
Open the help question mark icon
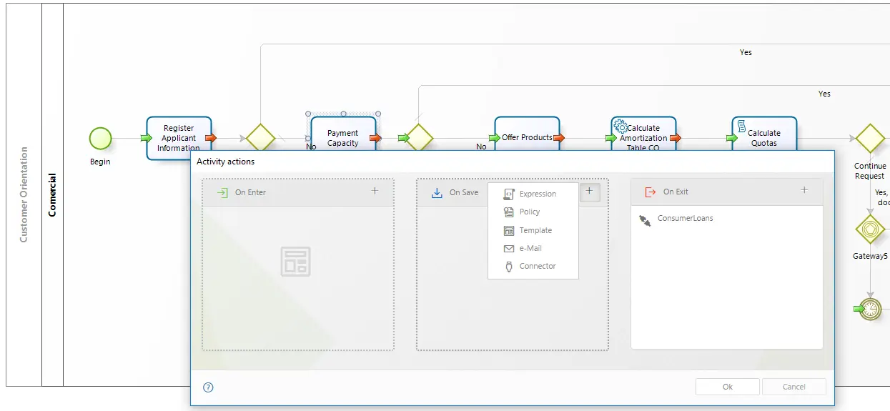pos(208,387)
